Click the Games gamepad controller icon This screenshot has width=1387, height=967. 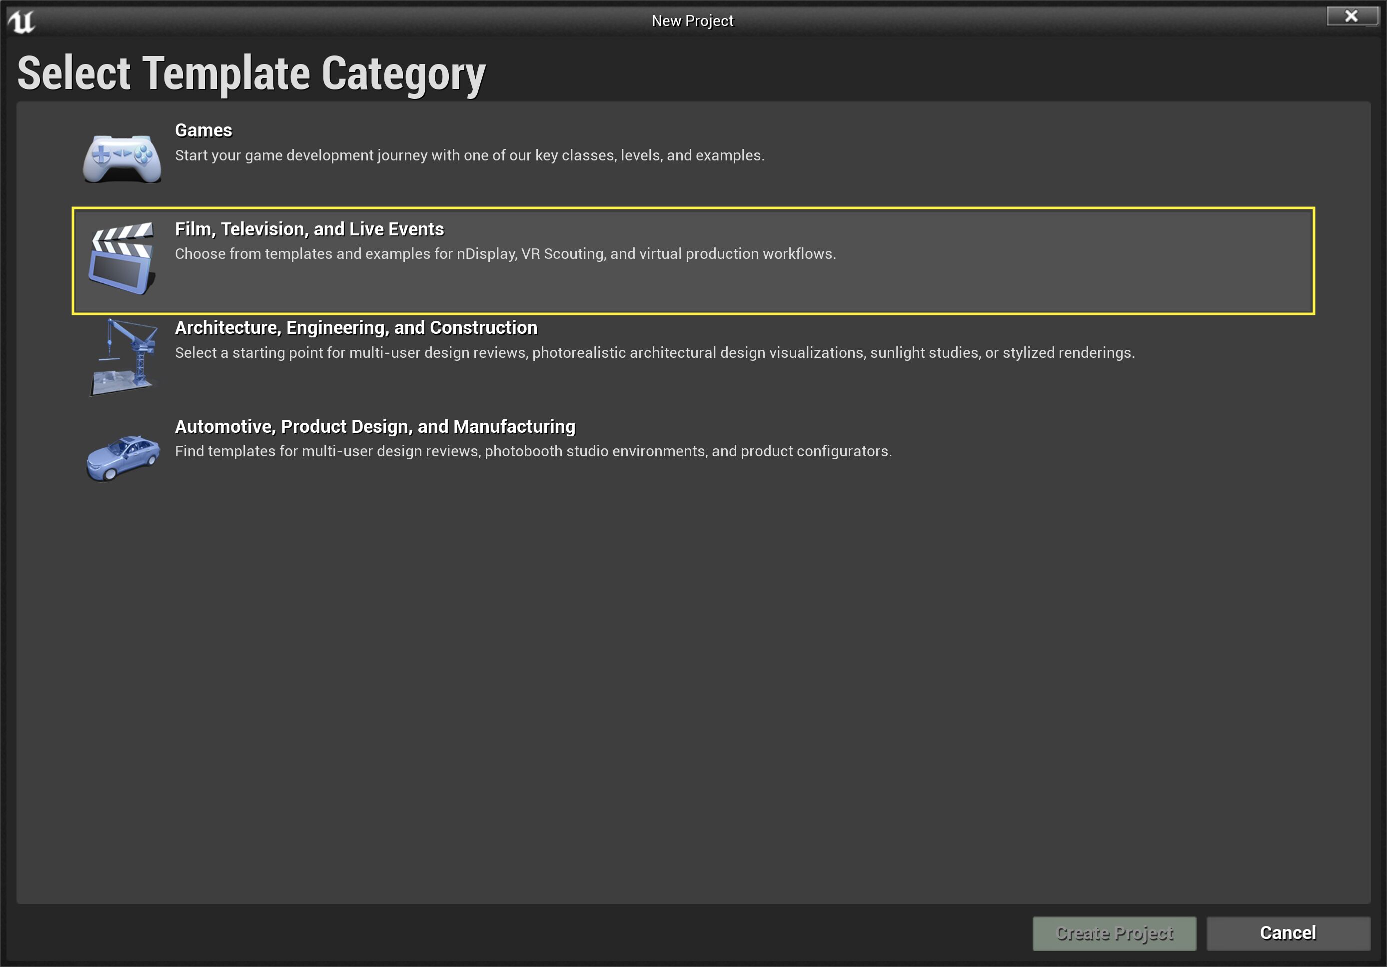click(122, 157)
